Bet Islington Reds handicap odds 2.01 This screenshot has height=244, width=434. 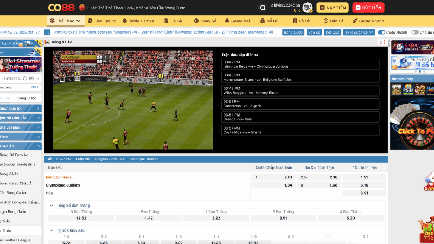(x=274, y=177)
